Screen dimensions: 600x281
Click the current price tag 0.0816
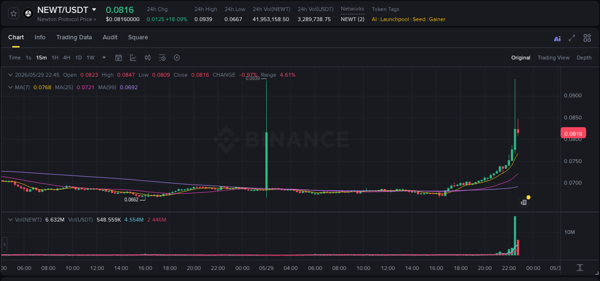(573, 134)
